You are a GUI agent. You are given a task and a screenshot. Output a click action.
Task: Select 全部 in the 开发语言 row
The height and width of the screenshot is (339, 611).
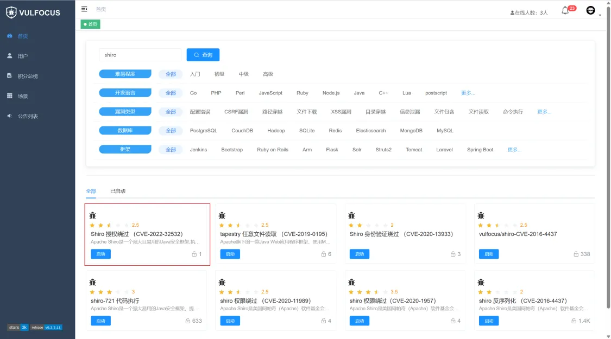pyautogui.click(x=171, y=93)
